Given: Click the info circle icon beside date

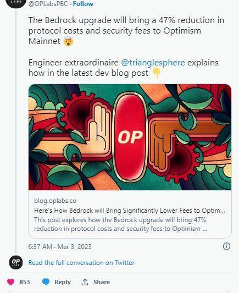Looking at the screenshot, I should [226, 246].
